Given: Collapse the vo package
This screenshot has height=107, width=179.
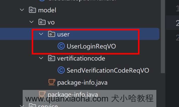Looking at the screenshot, I should tap(31, 22).
